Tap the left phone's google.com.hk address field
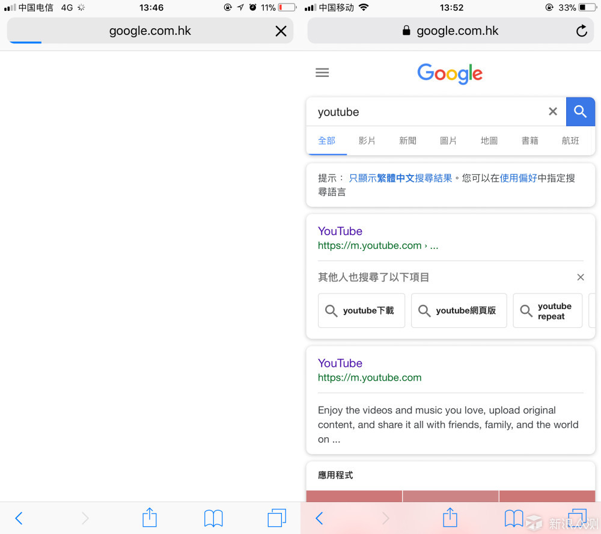The image size is (601, 534). [x=150, y=31]
